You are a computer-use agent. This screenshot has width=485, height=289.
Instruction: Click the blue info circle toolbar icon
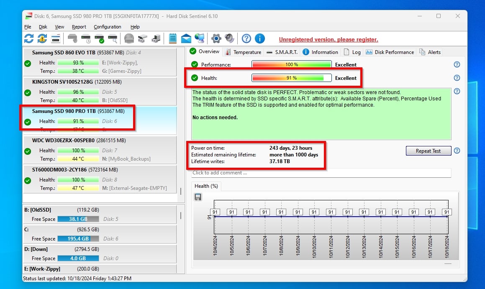pos(260,39)
